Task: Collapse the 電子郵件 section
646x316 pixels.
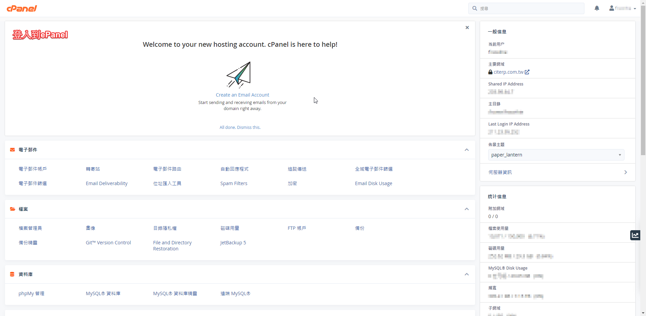Action: tap(467, 150)
